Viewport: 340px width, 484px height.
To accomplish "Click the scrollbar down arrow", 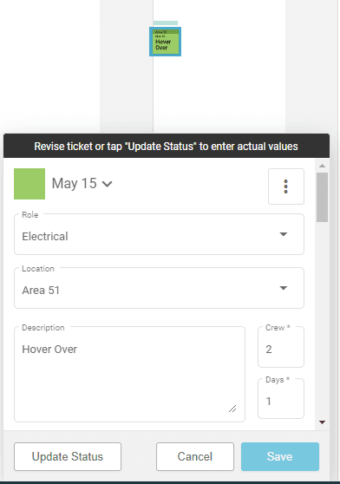I will tap(322, 422).
